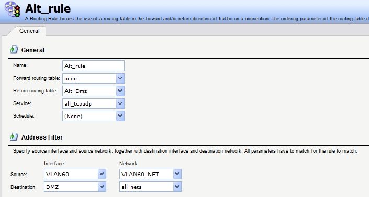This screenshot has height=197, width=369.
Task: Open the Source network VLAN60_NET dropdown
Action: click(x=150, y=174)
